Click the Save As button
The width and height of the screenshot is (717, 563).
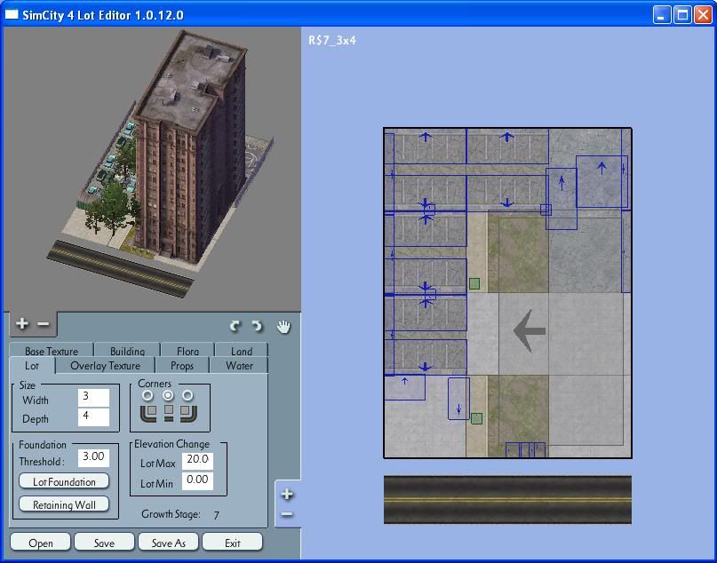tap(168, 543)
